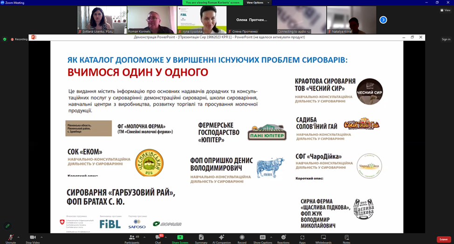Click the green screen-viewing banner
The width and height of the screenshot is (454, 244).
coord(213,3)
